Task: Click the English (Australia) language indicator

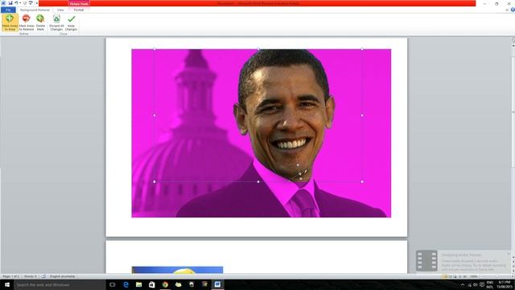Action: [x=63, y=276]
